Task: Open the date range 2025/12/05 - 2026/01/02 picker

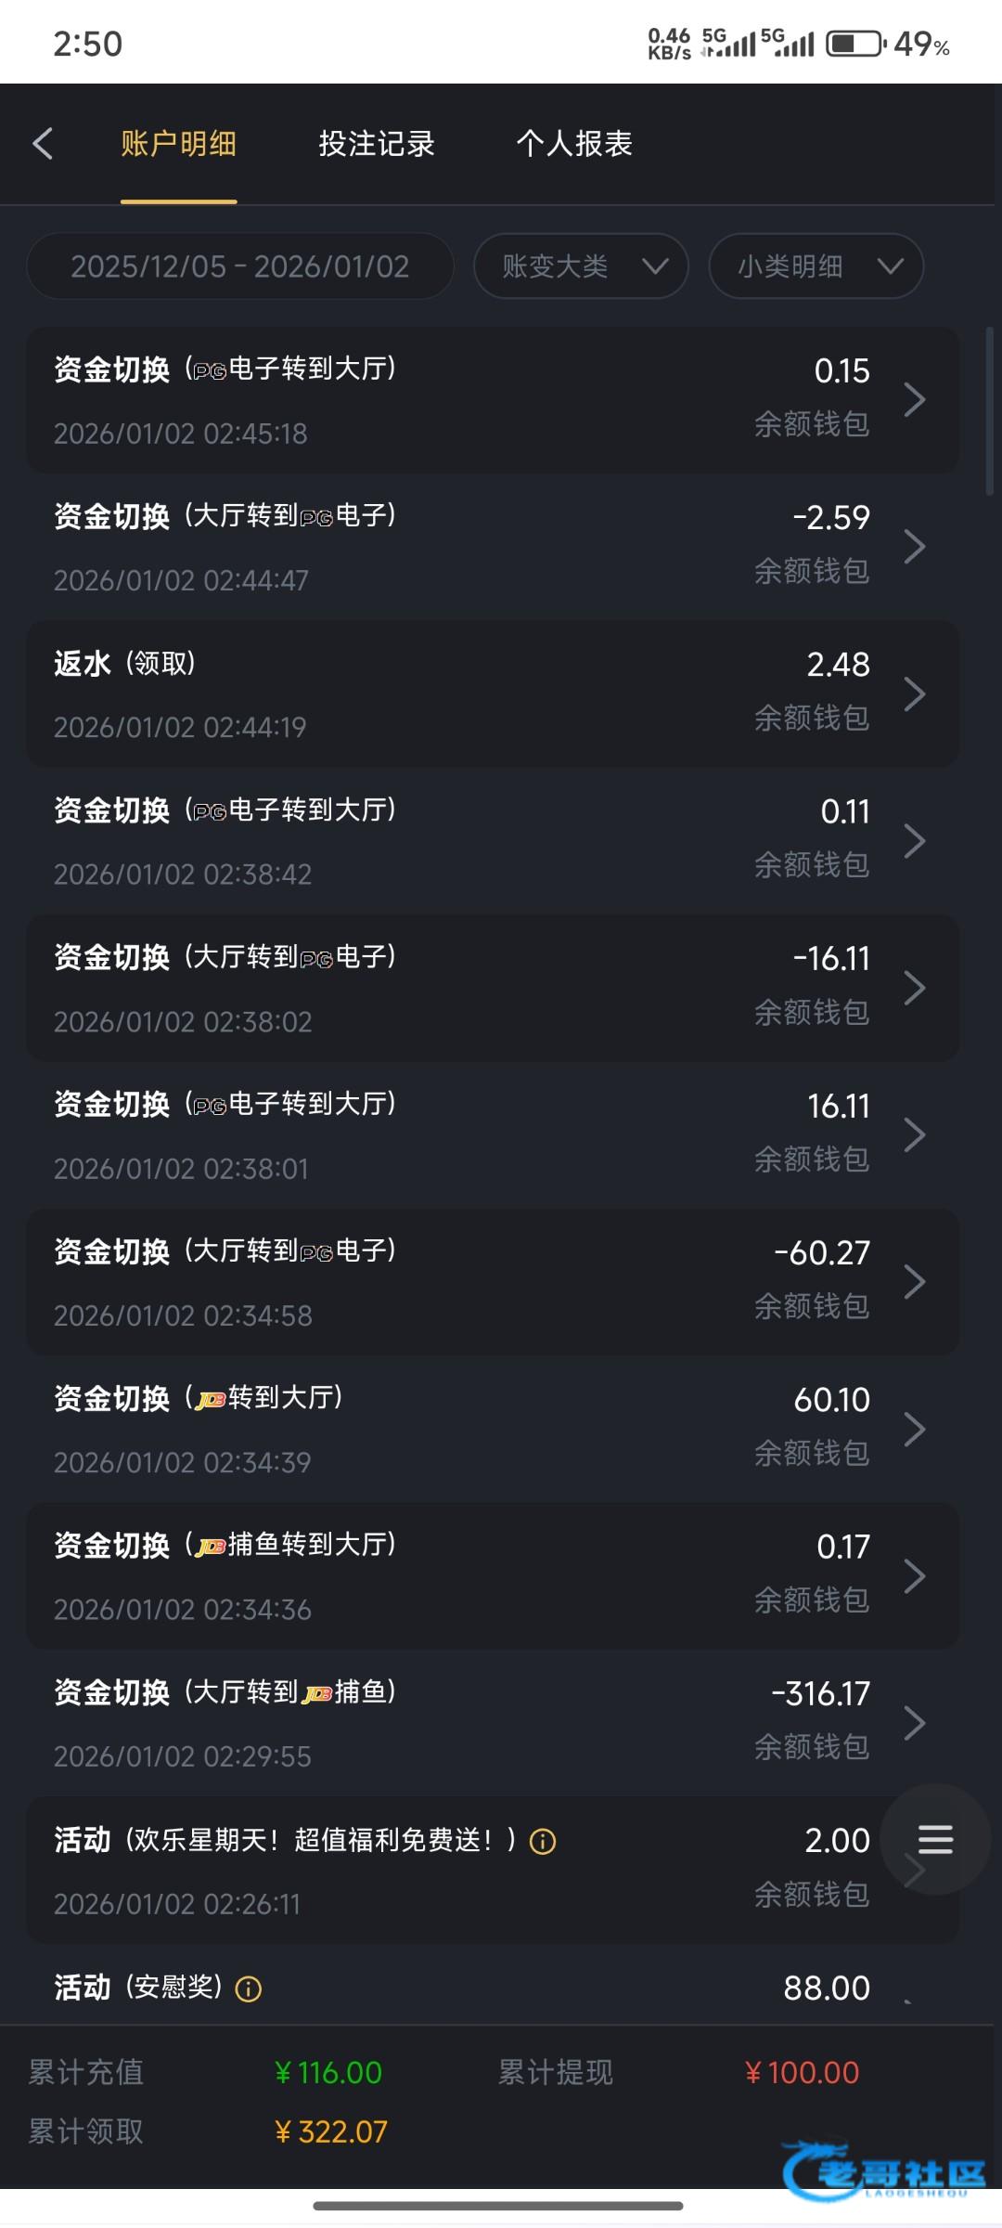Action: click(x=240, y=266)
